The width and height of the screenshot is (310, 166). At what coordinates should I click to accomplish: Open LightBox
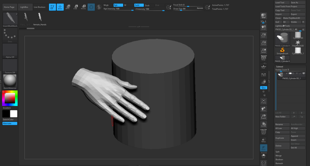point(24,7)
